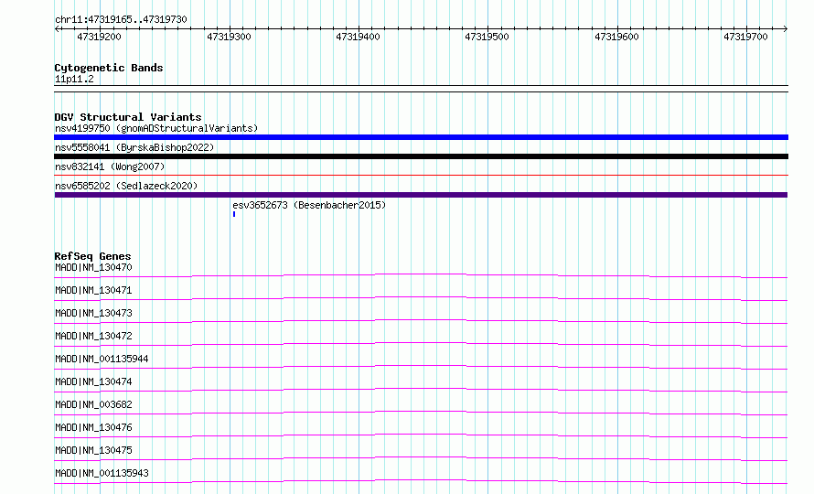Open the RefSeq Genes track heading

pyautogui.click(x=92, y=256)
